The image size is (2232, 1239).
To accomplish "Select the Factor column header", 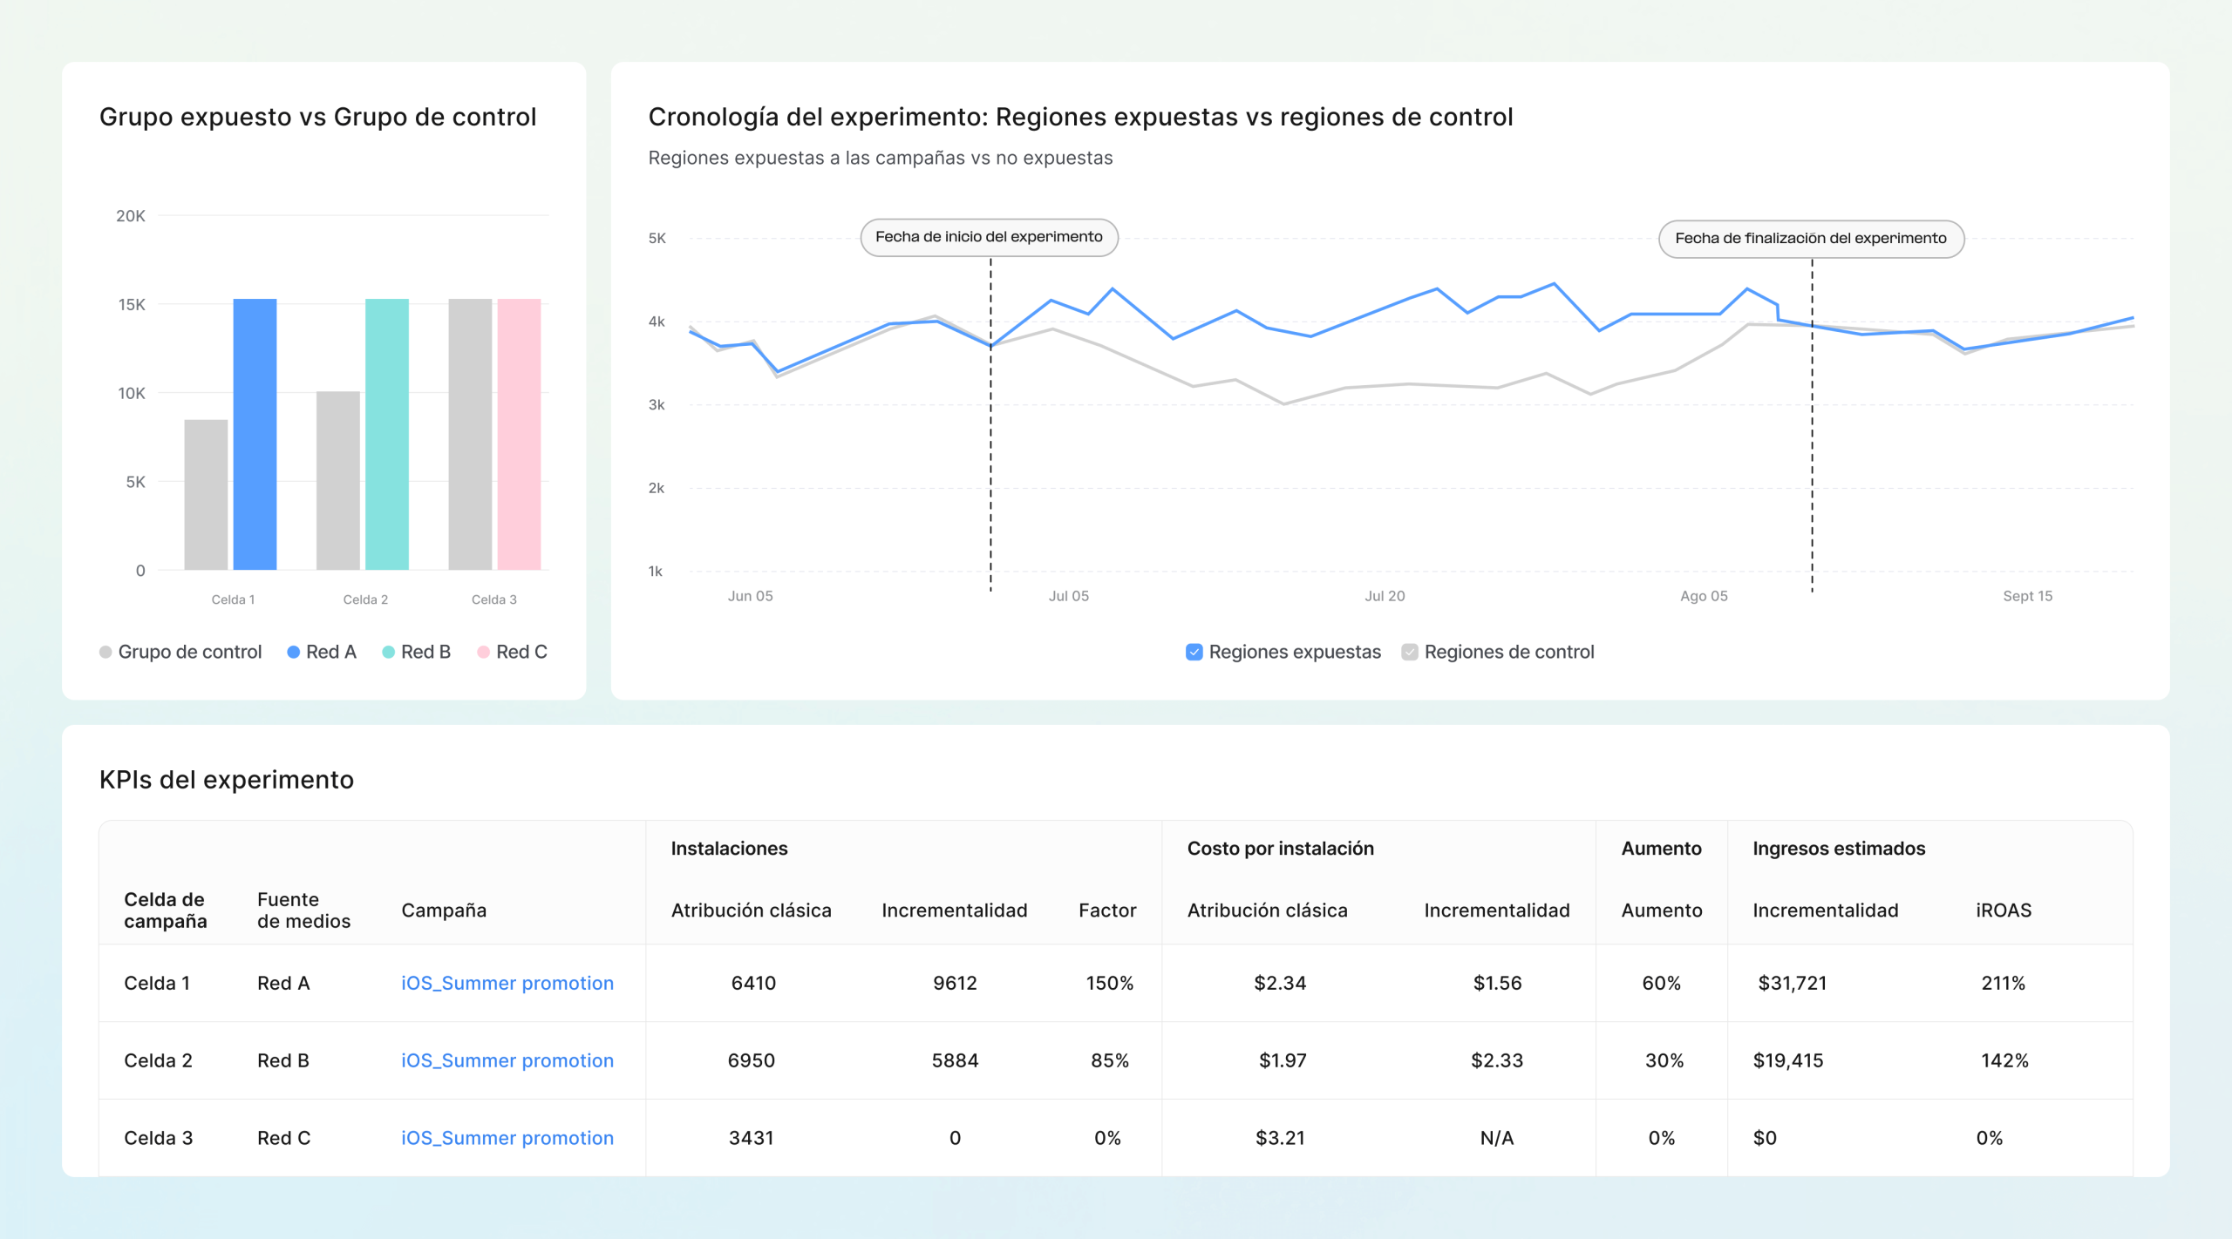I will [1107, 910].
